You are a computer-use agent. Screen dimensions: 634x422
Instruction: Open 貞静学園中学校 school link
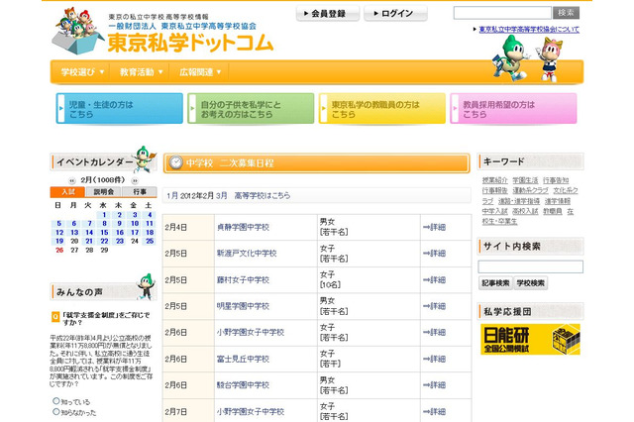pyautogui.click(x=243, y=227)
